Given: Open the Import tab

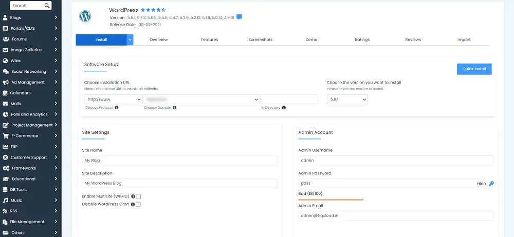Looking at the screenshot, I should point(464,39).
